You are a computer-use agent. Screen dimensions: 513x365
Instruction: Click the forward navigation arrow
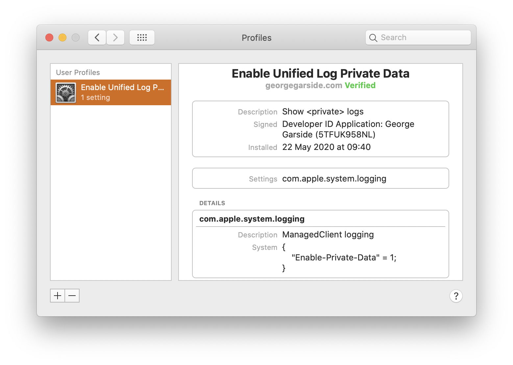pyautogui.click(x=115, y=37)
